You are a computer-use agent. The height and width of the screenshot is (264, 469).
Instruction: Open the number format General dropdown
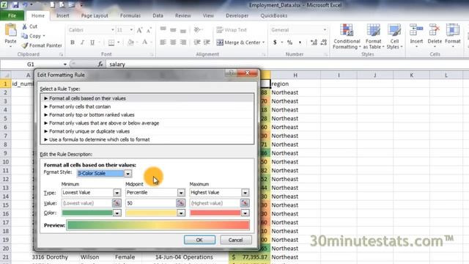click(325, 30)
